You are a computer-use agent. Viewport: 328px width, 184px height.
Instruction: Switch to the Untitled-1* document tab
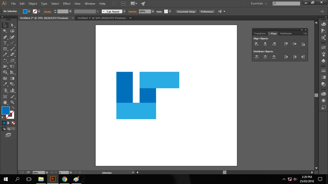click(102, 18)
